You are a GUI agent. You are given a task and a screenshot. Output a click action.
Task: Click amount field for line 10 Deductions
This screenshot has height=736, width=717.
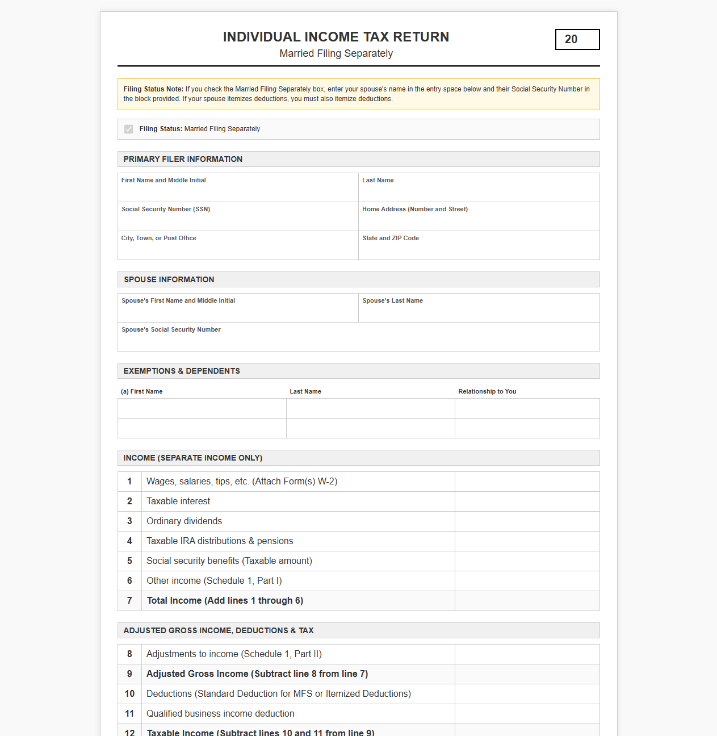(x=527, y=694)
